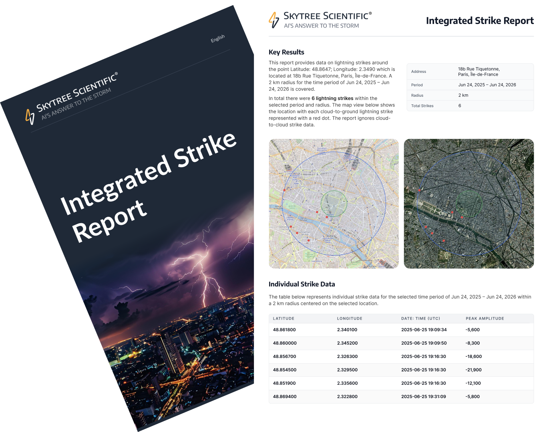
Task: Click peak amplitude value -18,600
Action: [474, 356]
